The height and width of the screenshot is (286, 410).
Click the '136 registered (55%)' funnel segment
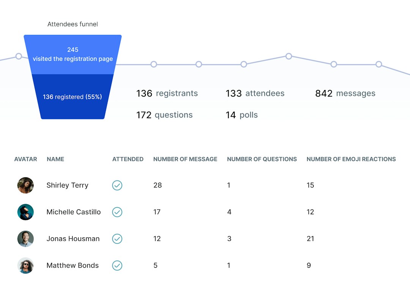(73, 97)
